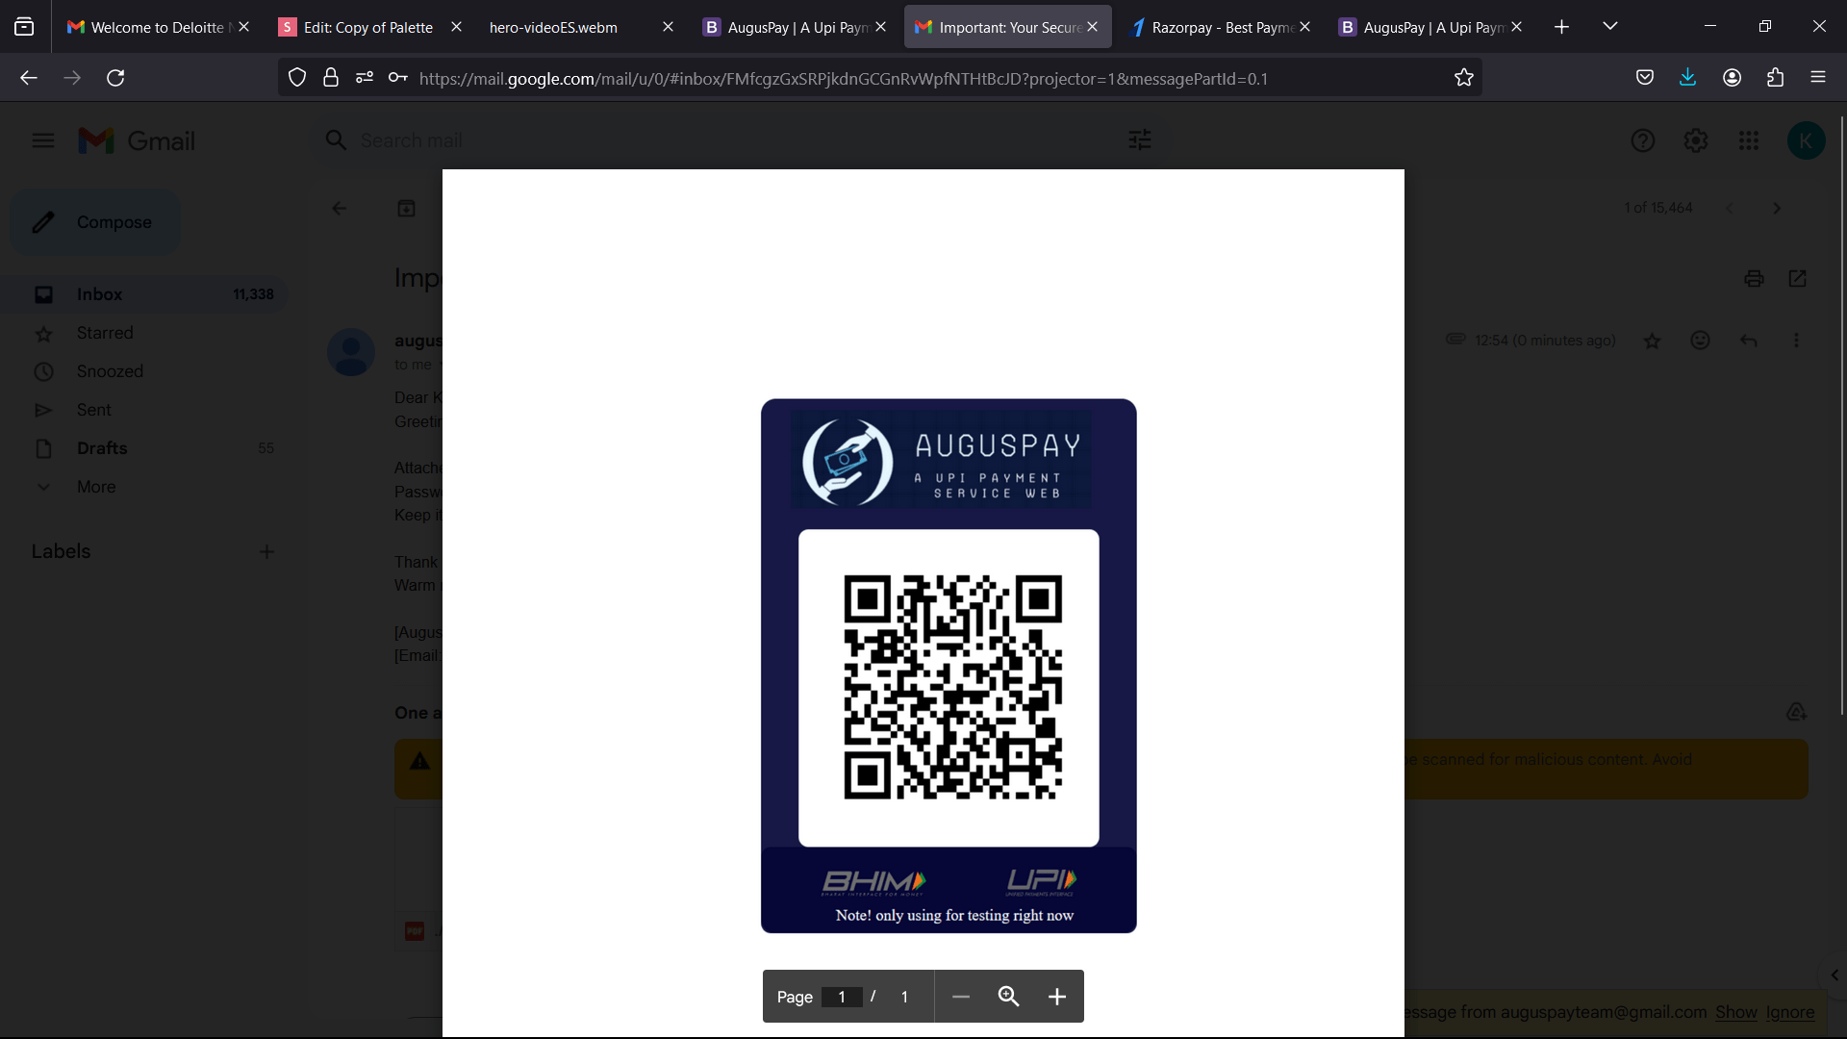Open list all tabs dropdown arrow
Screen dimensions: 1847x1039
click(1609, 27)
